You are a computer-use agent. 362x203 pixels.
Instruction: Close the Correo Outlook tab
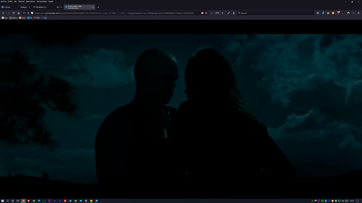(29, 7)
